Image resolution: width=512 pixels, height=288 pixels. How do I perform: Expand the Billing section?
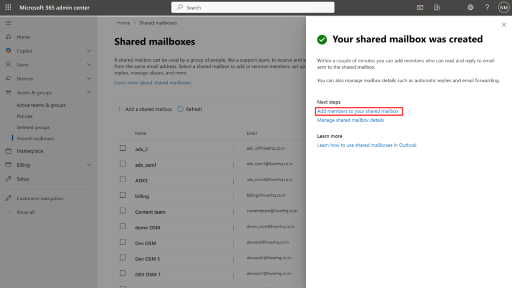[x=89, y=165]
